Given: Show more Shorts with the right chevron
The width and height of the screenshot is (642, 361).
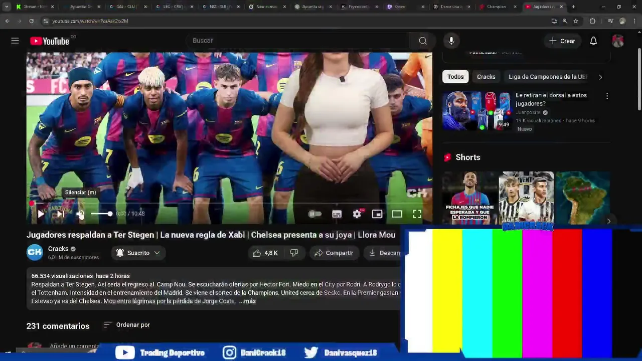Looking at the screenshot, I should click(x=608, y=221).
